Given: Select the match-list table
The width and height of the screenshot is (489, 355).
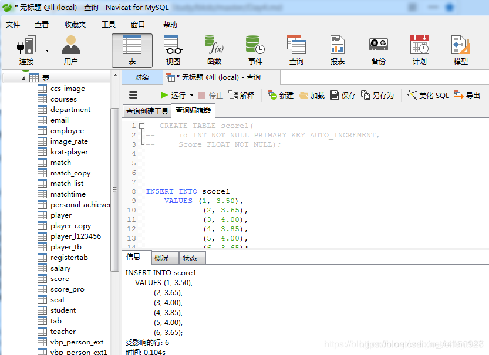Looking at the screenshot, I should tap(67, 184).
